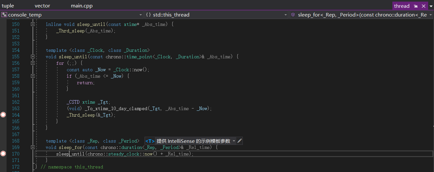This screenshot has height=172, width=434.
Task: Click the <T> template IntelliSense icon
Action: [150, 141]
